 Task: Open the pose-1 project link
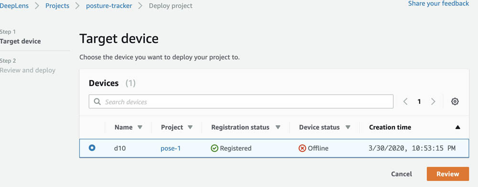[x=171, y=148]
